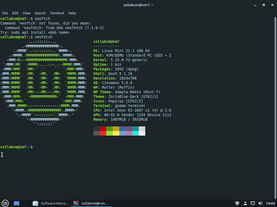Click the empty prompt at the bottom
The width and height of the screenshot is (277, 207).
click(x=17, y=147)
